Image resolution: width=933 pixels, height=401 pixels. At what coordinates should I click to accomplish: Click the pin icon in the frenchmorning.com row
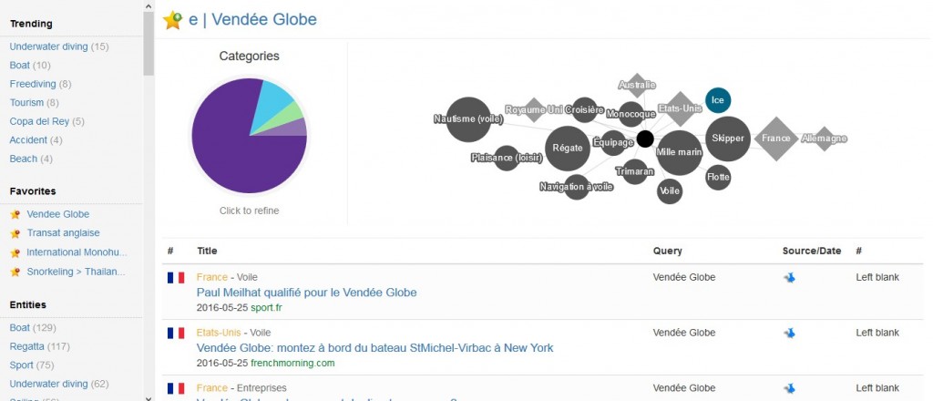pyautogui.click(x=790, y=334)
